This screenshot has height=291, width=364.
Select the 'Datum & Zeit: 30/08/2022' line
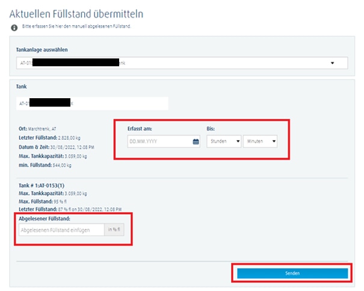57,147
